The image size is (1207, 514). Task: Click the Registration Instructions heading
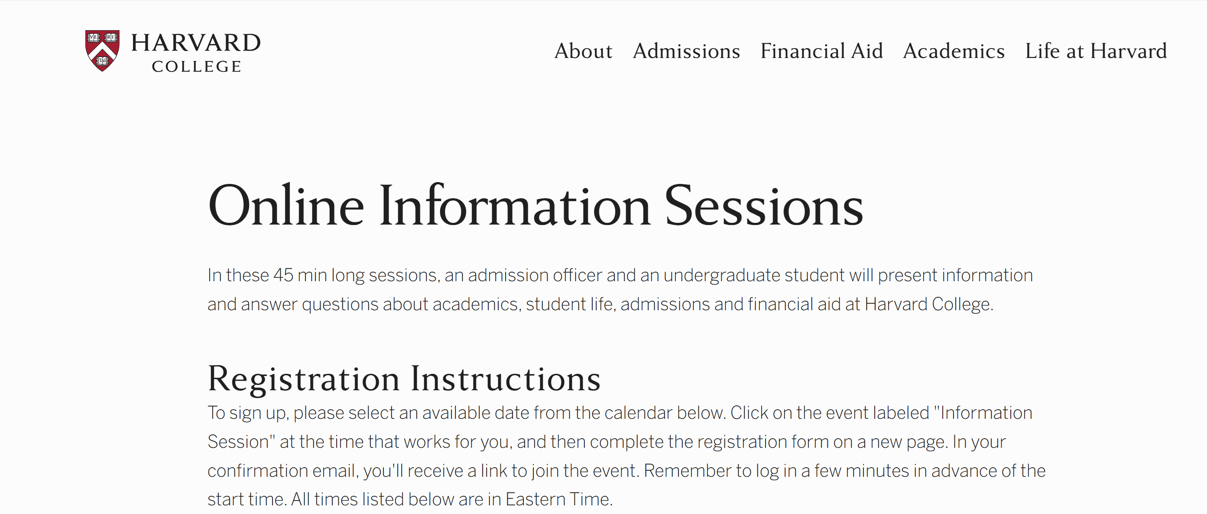[404, 378]
